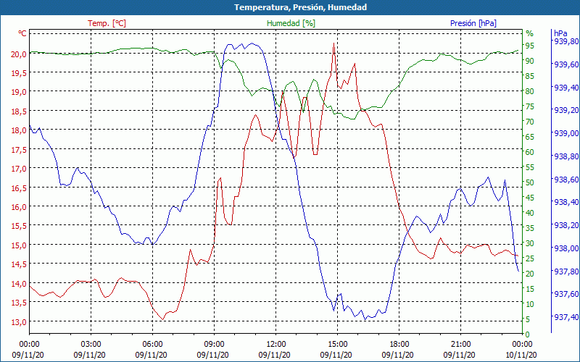Click the '18,5' temperature axis value
Viewport: 580px width, 362px height.
click(x=19, y=111)
